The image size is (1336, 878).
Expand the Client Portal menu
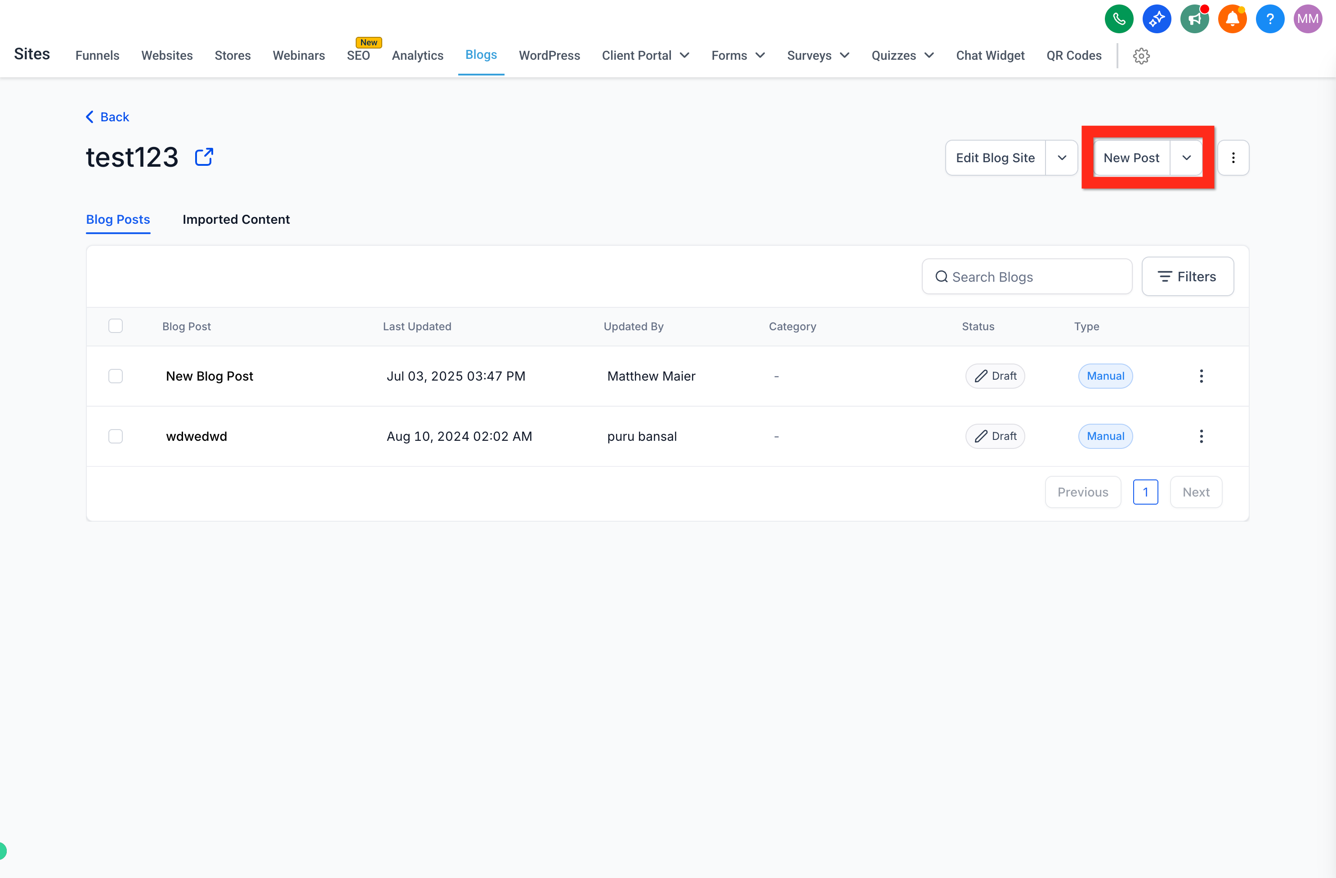coord(646,56)
